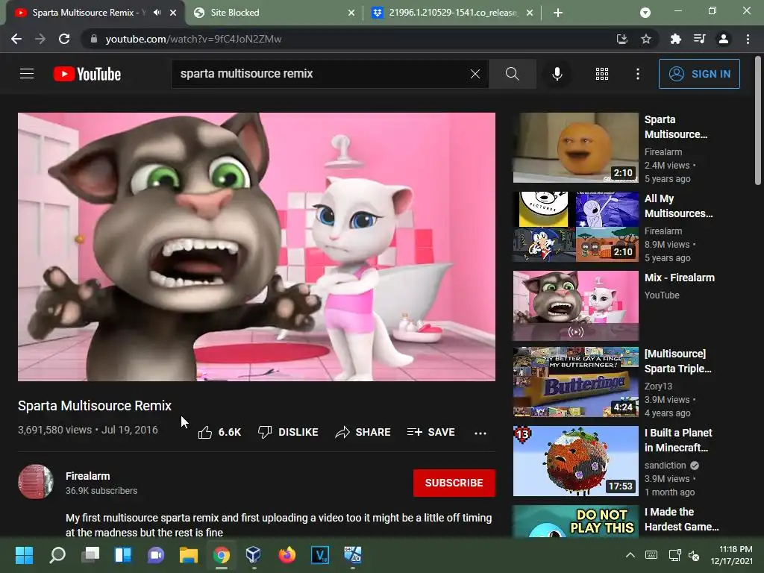764x573 pixels.
Task: Open the Chrome three-dot menu
Action: [x=748, y=39]
